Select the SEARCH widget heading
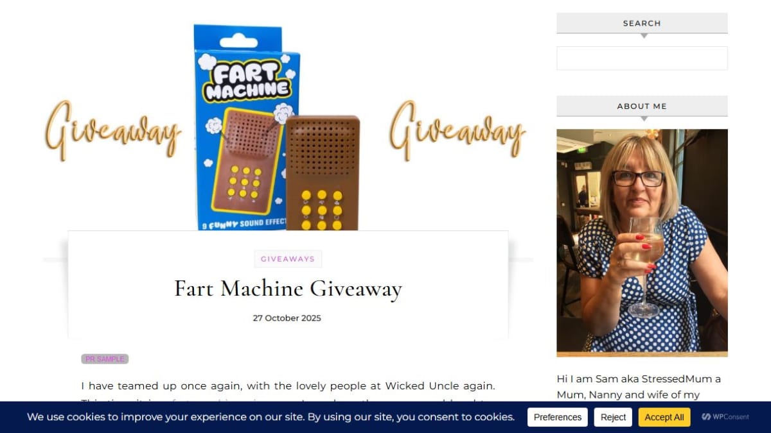 tap(642, 23)
